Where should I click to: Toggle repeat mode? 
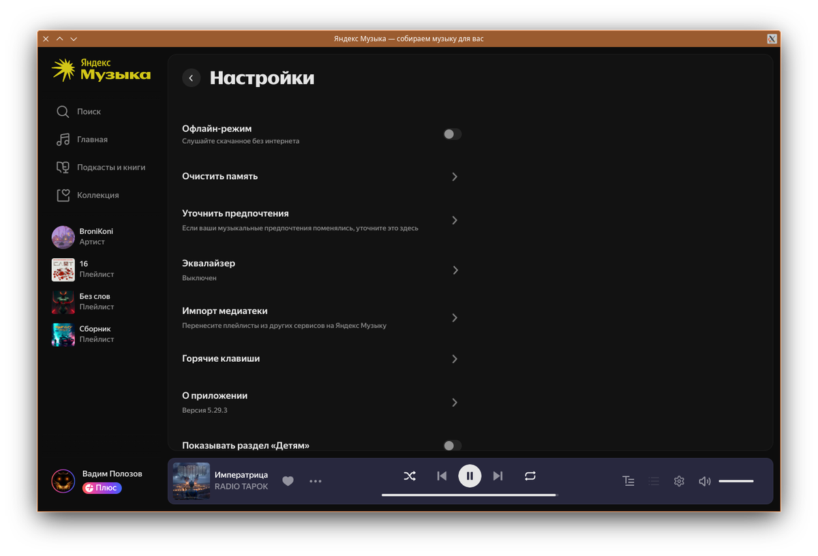pyautogui.click(x=530, y=476)
